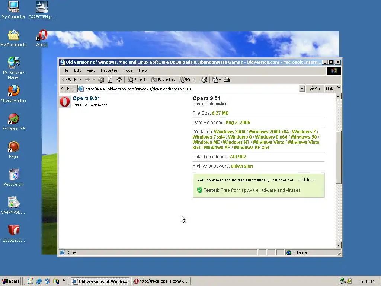Switch to Old versions of Windows taskbar button
The width and height of the screenshot is (381, 286).
100,282
